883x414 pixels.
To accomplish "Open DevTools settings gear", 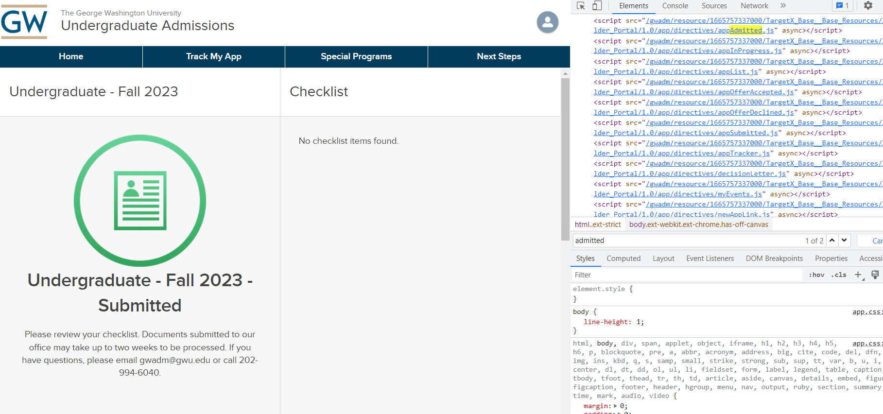I will tap(868, 6).
